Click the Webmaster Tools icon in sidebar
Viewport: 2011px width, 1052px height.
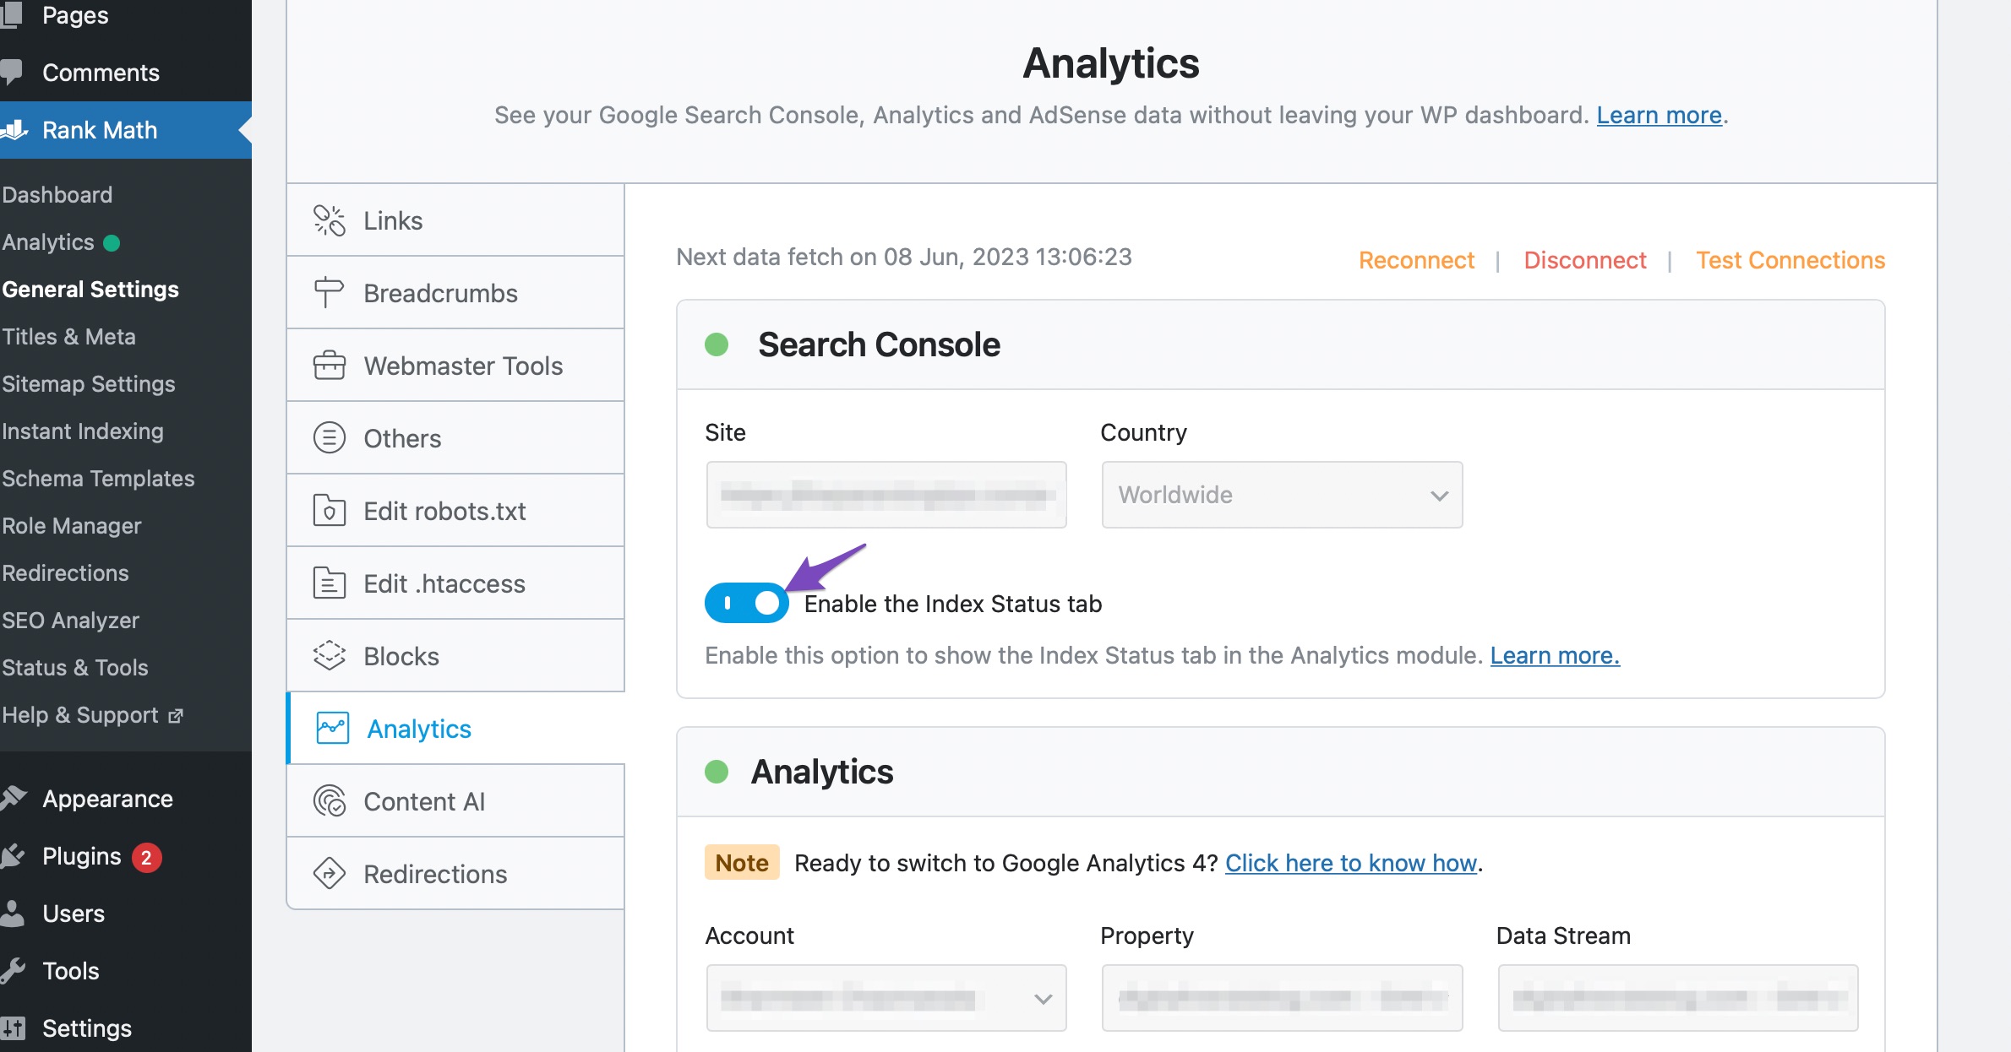pos(329,366)
